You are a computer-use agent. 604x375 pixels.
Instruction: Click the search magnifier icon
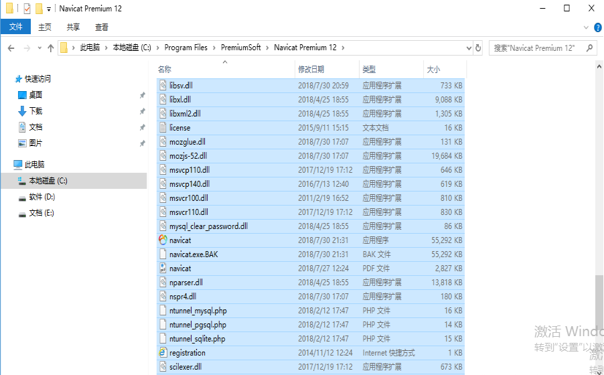point(589,48)
